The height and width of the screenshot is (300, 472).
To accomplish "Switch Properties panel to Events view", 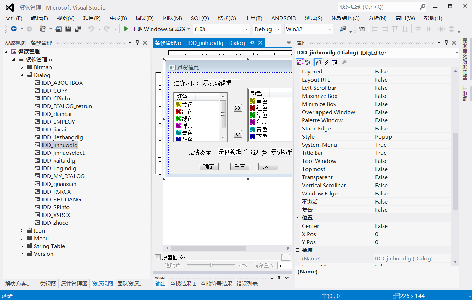I will click(326, 62).
